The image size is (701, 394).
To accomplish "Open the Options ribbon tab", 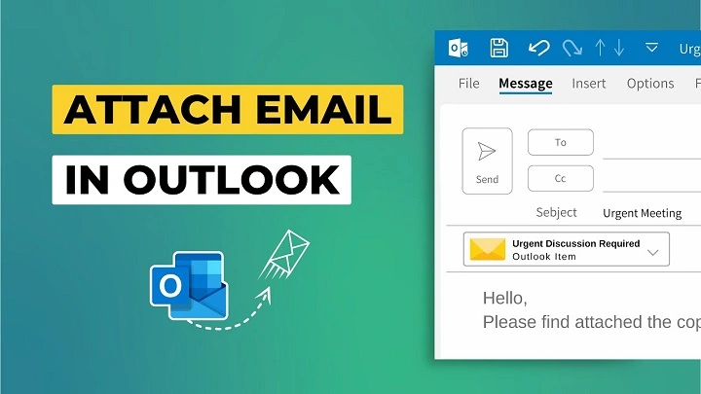I will 650,84.
